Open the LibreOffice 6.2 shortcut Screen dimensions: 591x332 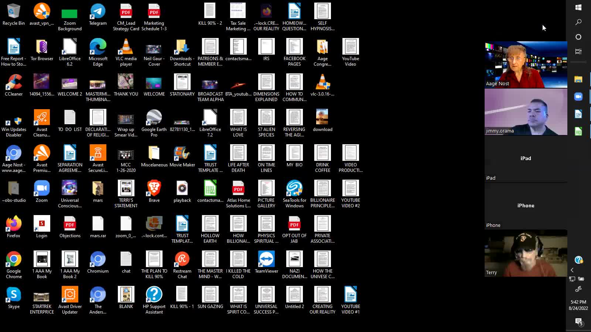coord(70,53)
